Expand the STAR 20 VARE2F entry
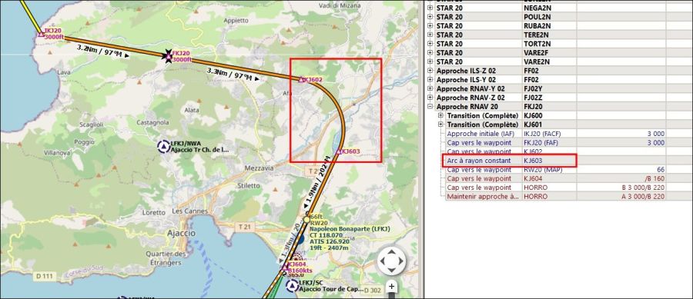Viewport: 693px width, 299px height. coord(430,53)
